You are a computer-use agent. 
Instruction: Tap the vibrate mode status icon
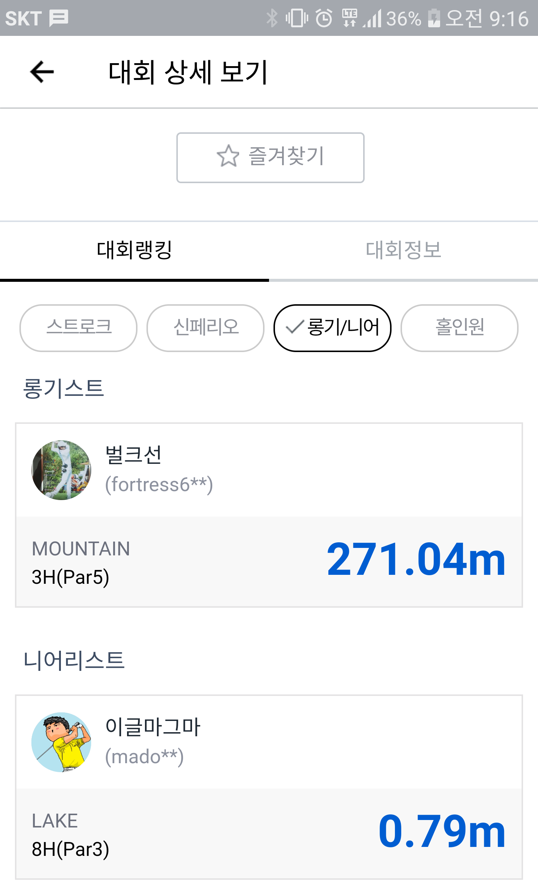[x=297, y=18]
